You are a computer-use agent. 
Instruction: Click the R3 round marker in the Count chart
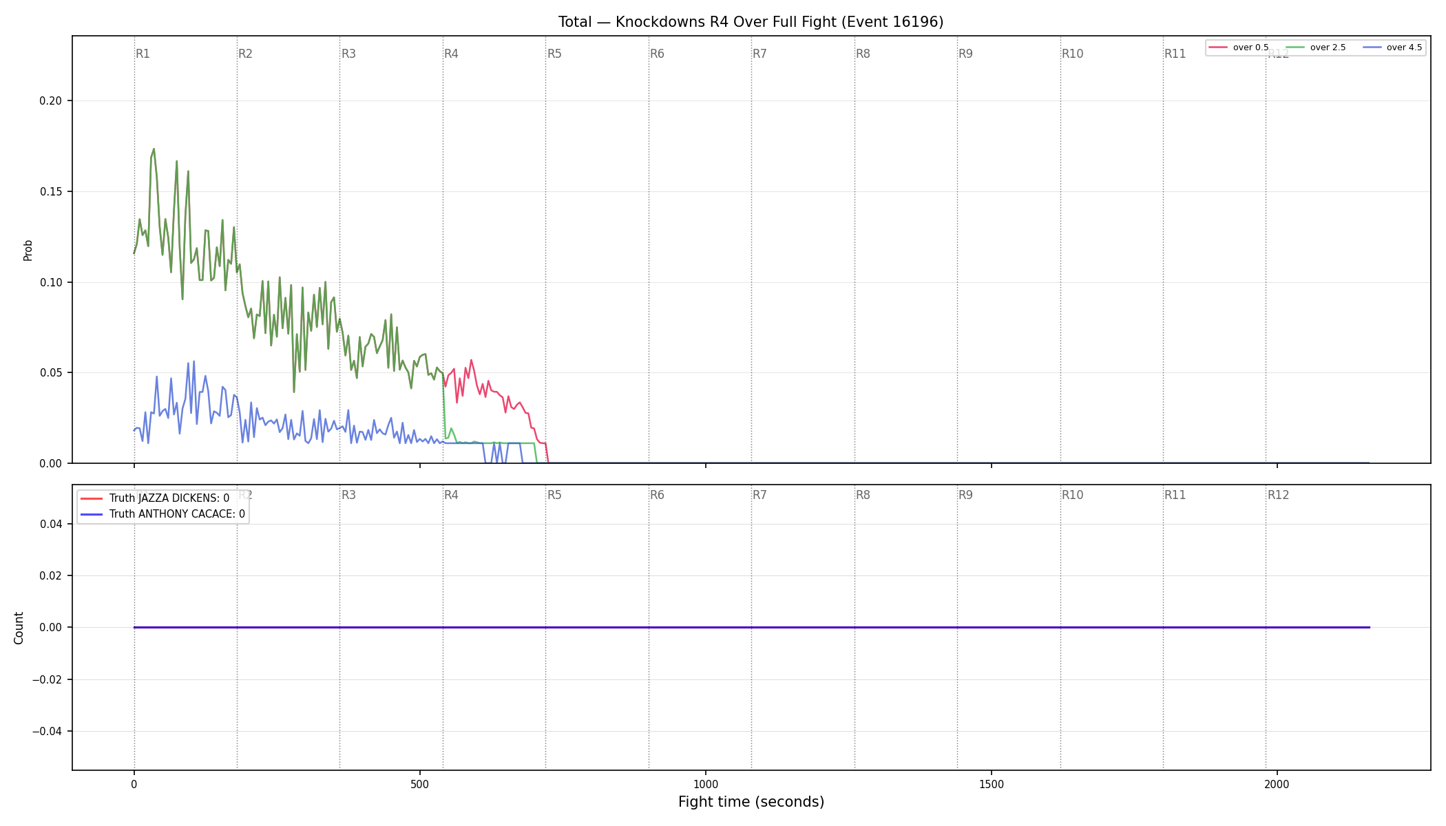tap(348, 495)
